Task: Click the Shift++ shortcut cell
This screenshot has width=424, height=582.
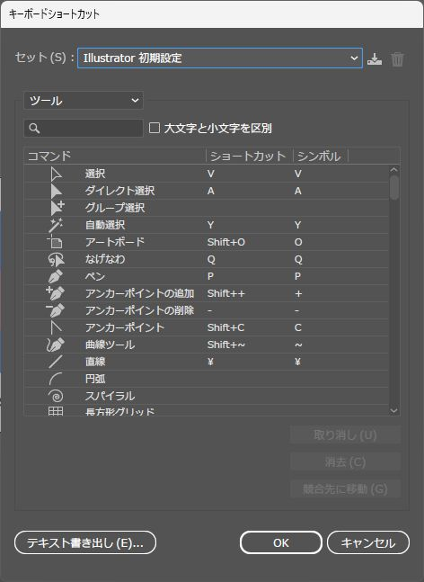Action: (226, 293)
